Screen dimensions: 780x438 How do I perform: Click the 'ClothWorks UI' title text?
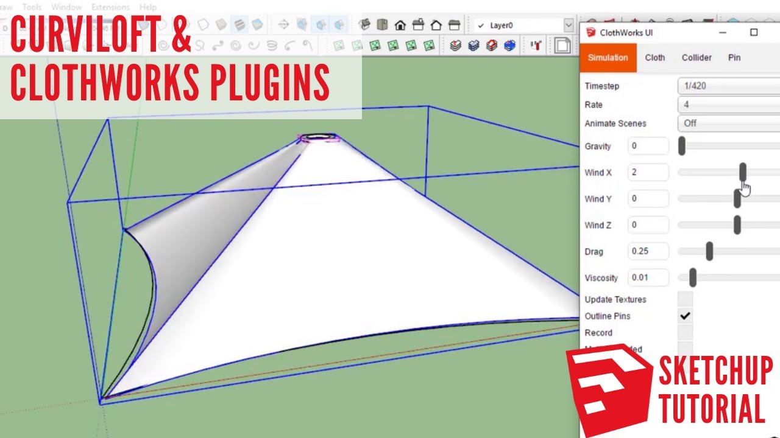(626, 32)
